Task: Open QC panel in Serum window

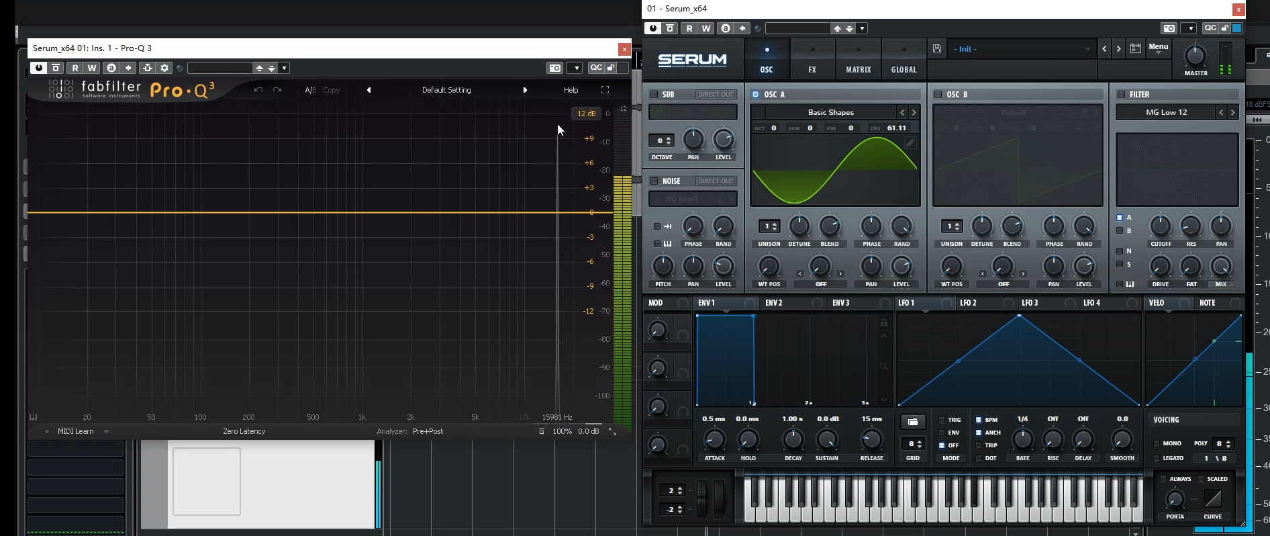Action: click(x=1210, y=28)
